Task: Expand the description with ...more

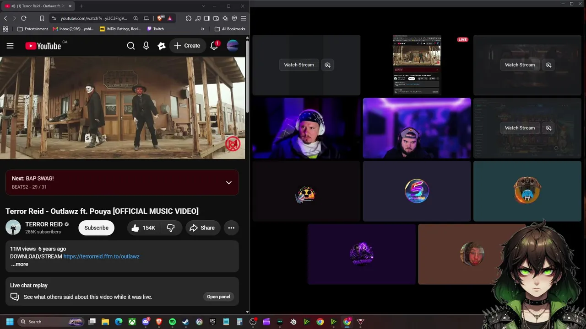Action: [x=20, y=264]
